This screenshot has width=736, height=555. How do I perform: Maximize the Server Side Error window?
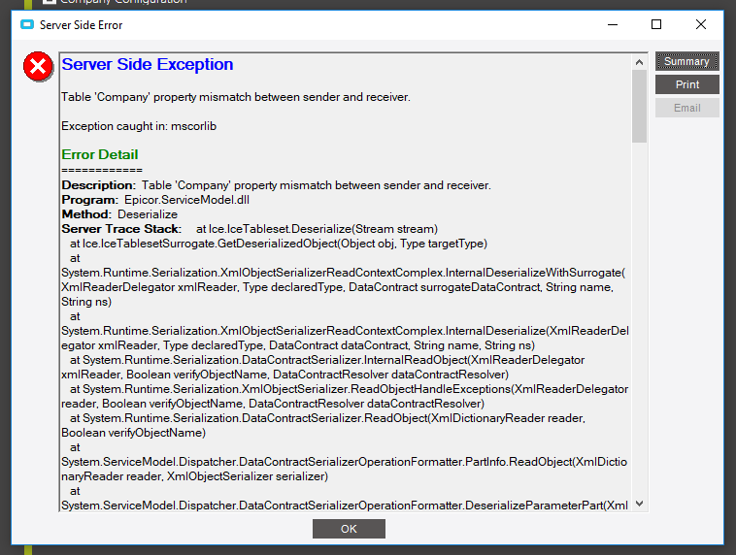pyautogui.click(x=656, y=24)
